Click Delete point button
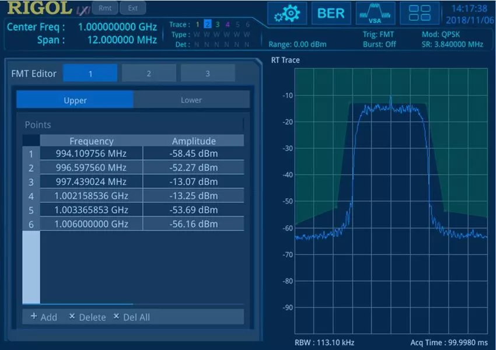The width and height of the screenshot is (496, 350). tap(88, 317)
